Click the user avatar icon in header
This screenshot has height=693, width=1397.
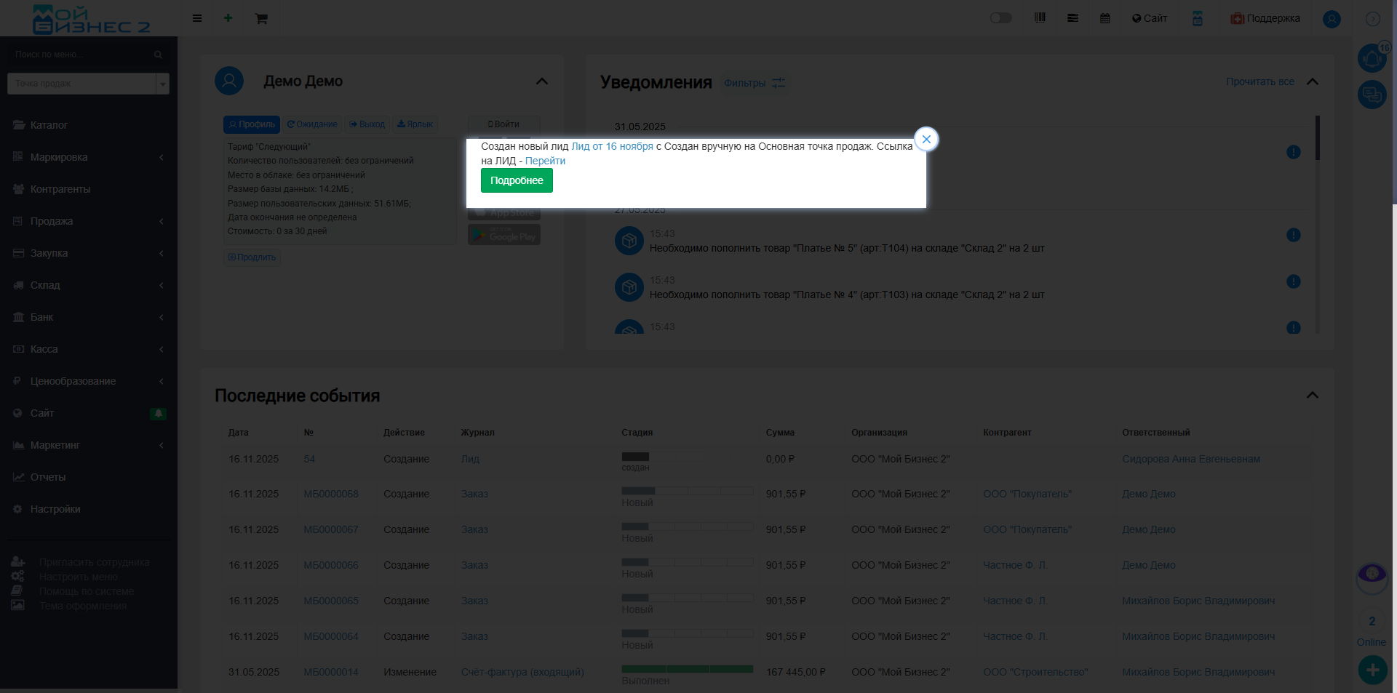pos(1332,19)
